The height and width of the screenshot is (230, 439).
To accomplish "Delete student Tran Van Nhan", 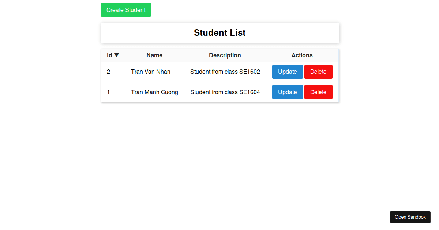I will (x=318, y=72).
